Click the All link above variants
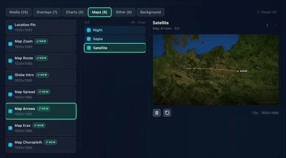 point(133,22)
